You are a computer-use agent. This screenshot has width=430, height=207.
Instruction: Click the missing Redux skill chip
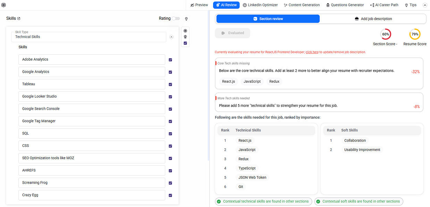tap(274, 81)
